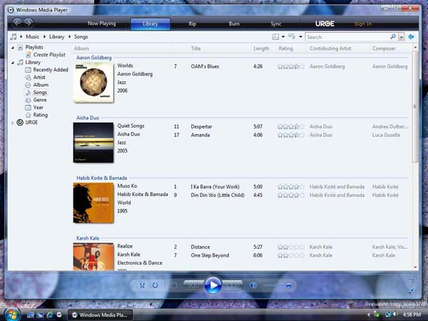
Task: Go to the previous track
Action: [x=193, y=286]
